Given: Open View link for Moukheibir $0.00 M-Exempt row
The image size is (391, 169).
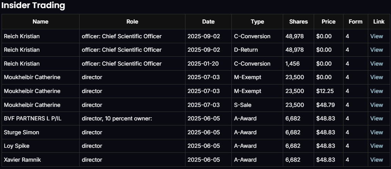Looking at the screenshot, I should point(376,77).
